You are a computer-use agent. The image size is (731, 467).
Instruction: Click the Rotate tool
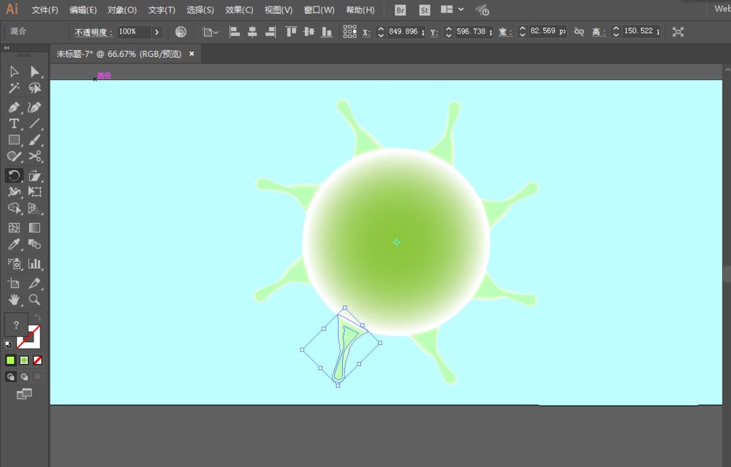tap(14, 175)
